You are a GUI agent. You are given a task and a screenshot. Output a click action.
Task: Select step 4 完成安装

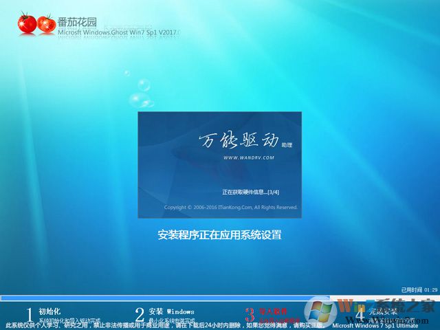tap(383, 311)
